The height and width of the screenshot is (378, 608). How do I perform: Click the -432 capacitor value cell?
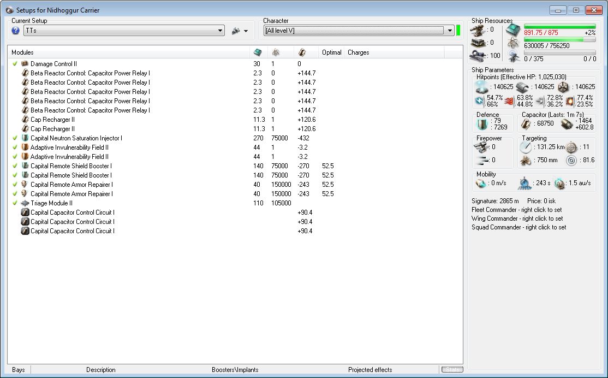click(303, 138)
